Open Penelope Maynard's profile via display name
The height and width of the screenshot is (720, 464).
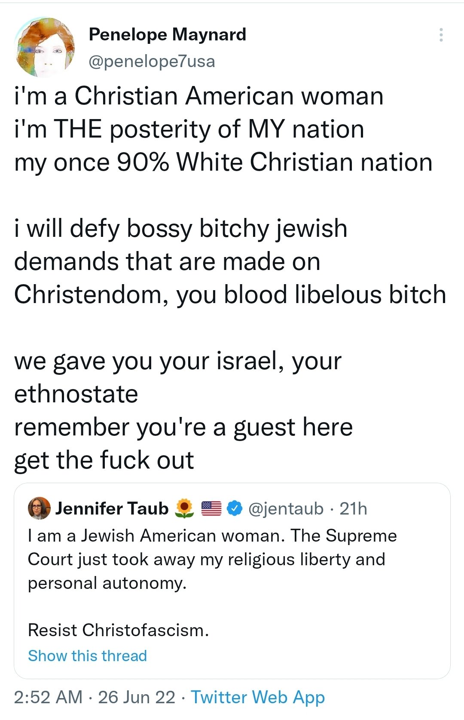(168, 34)
